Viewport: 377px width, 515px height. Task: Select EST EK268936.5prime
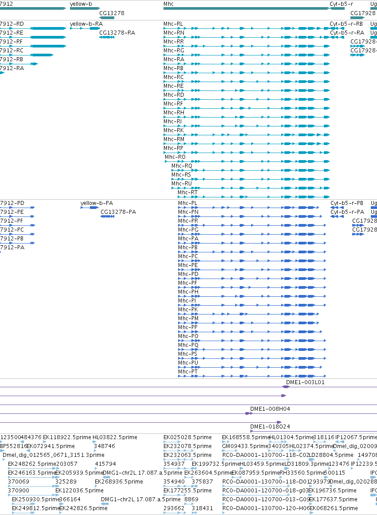(119, 482)
